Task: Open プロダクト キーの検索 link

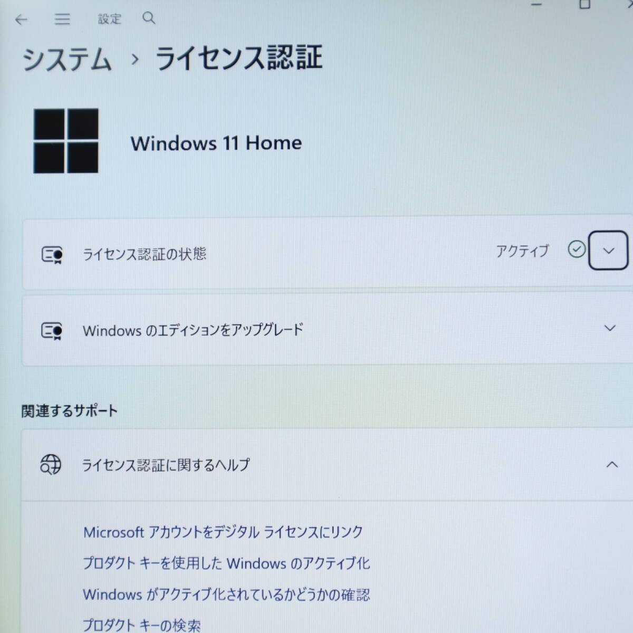Action: 141,626
